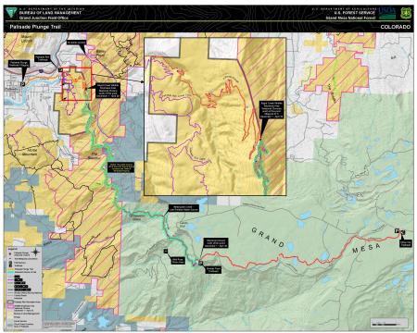Image resolution: width=417 pixels, height=333 pixels.
Task: Click 'BUREAU OF LAND MANAGEMENT' header text
Action: (50, 13)
